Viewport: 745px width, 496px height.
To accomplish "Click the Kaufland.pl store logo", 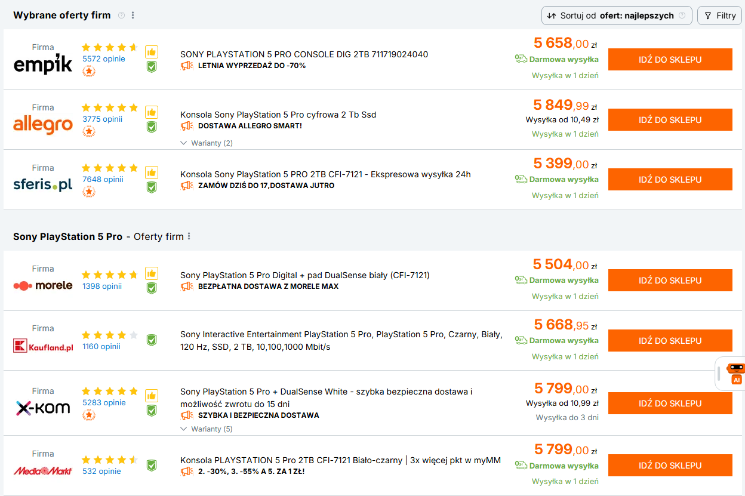I will click(42, 346).
